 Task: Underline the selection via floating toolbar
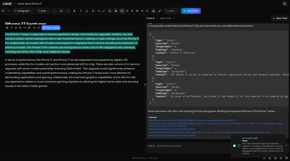[x=16, y=28]
